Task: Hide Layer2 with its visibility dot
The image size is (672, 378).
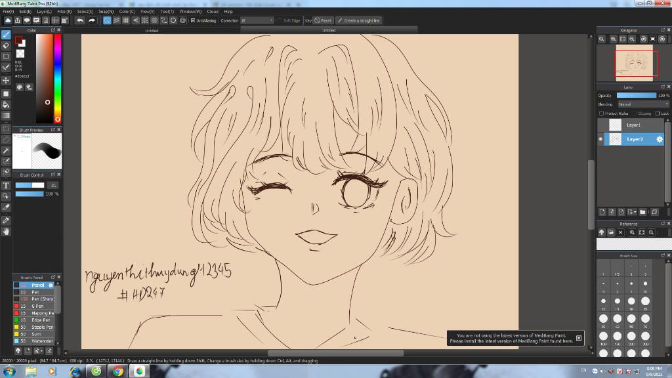Action: (x=600, y=139)
